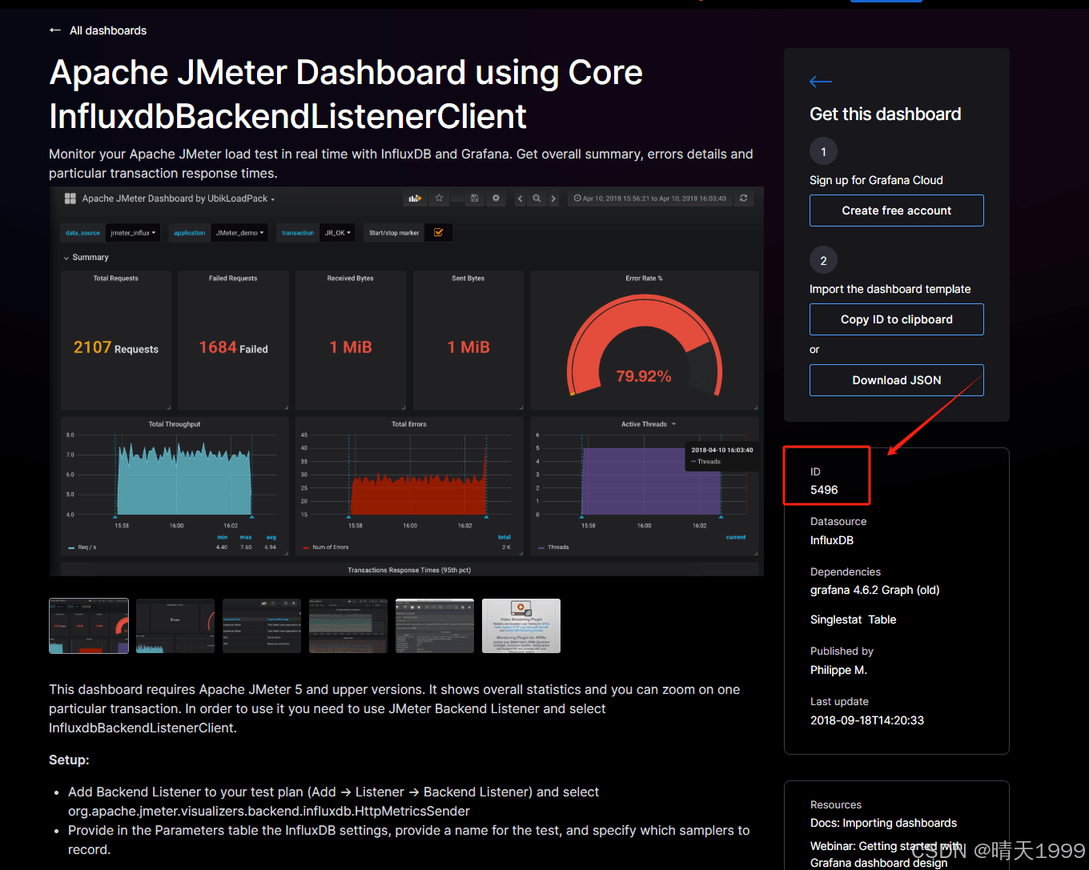Open publisher Philippe M. profile

coord(838,670)
